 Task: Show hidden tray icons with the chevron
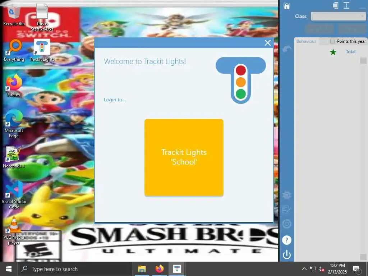click(x=304, y=269)
